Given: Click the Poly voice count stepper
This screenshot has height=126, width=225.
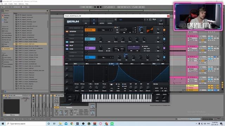Looking at the screenshot, I should 166,88.
